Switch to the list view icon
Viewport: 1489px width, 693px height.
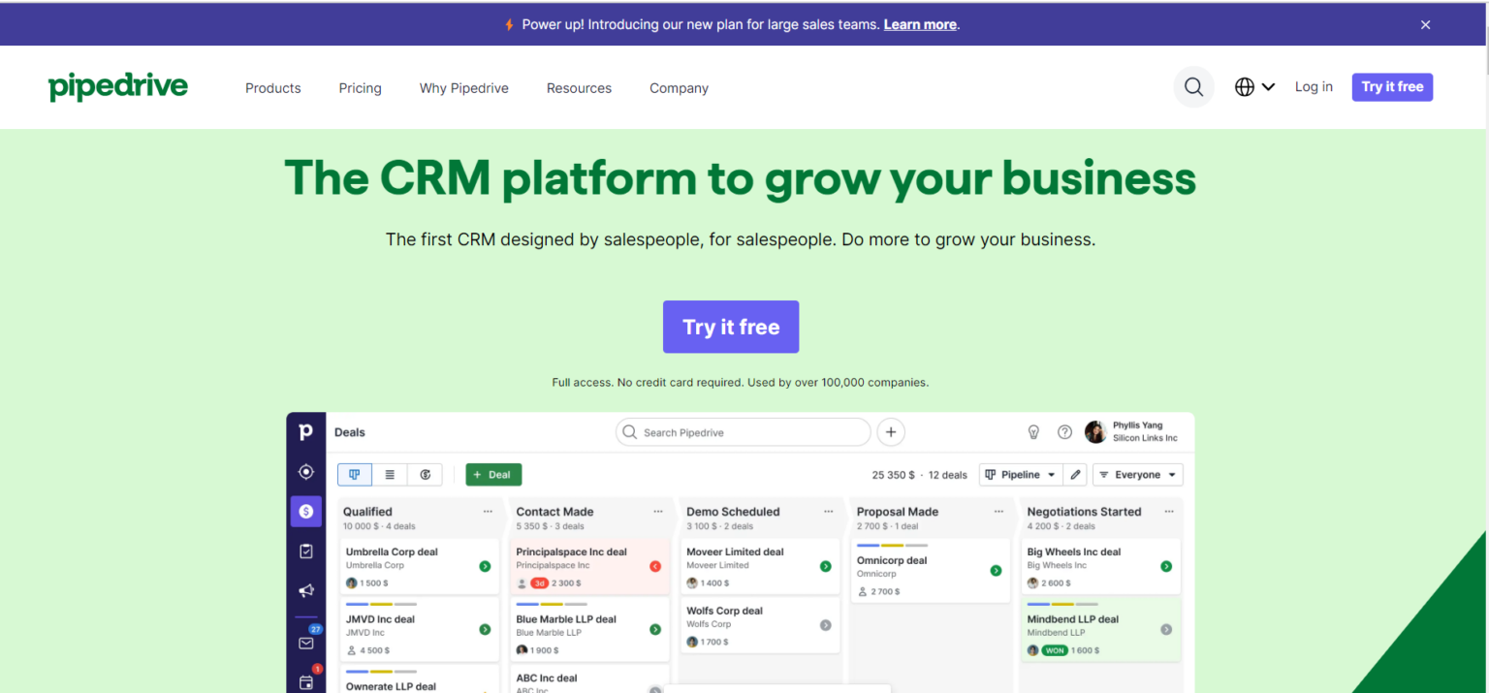tap(390, 474)
